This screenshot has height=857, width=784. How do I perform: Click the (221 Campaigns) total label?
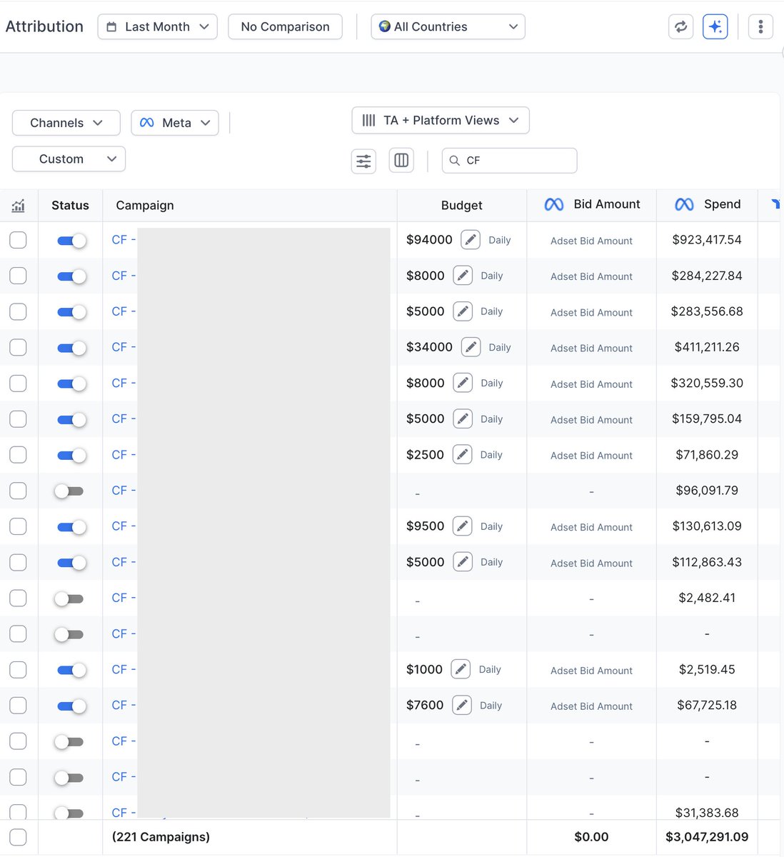(161, 837)
